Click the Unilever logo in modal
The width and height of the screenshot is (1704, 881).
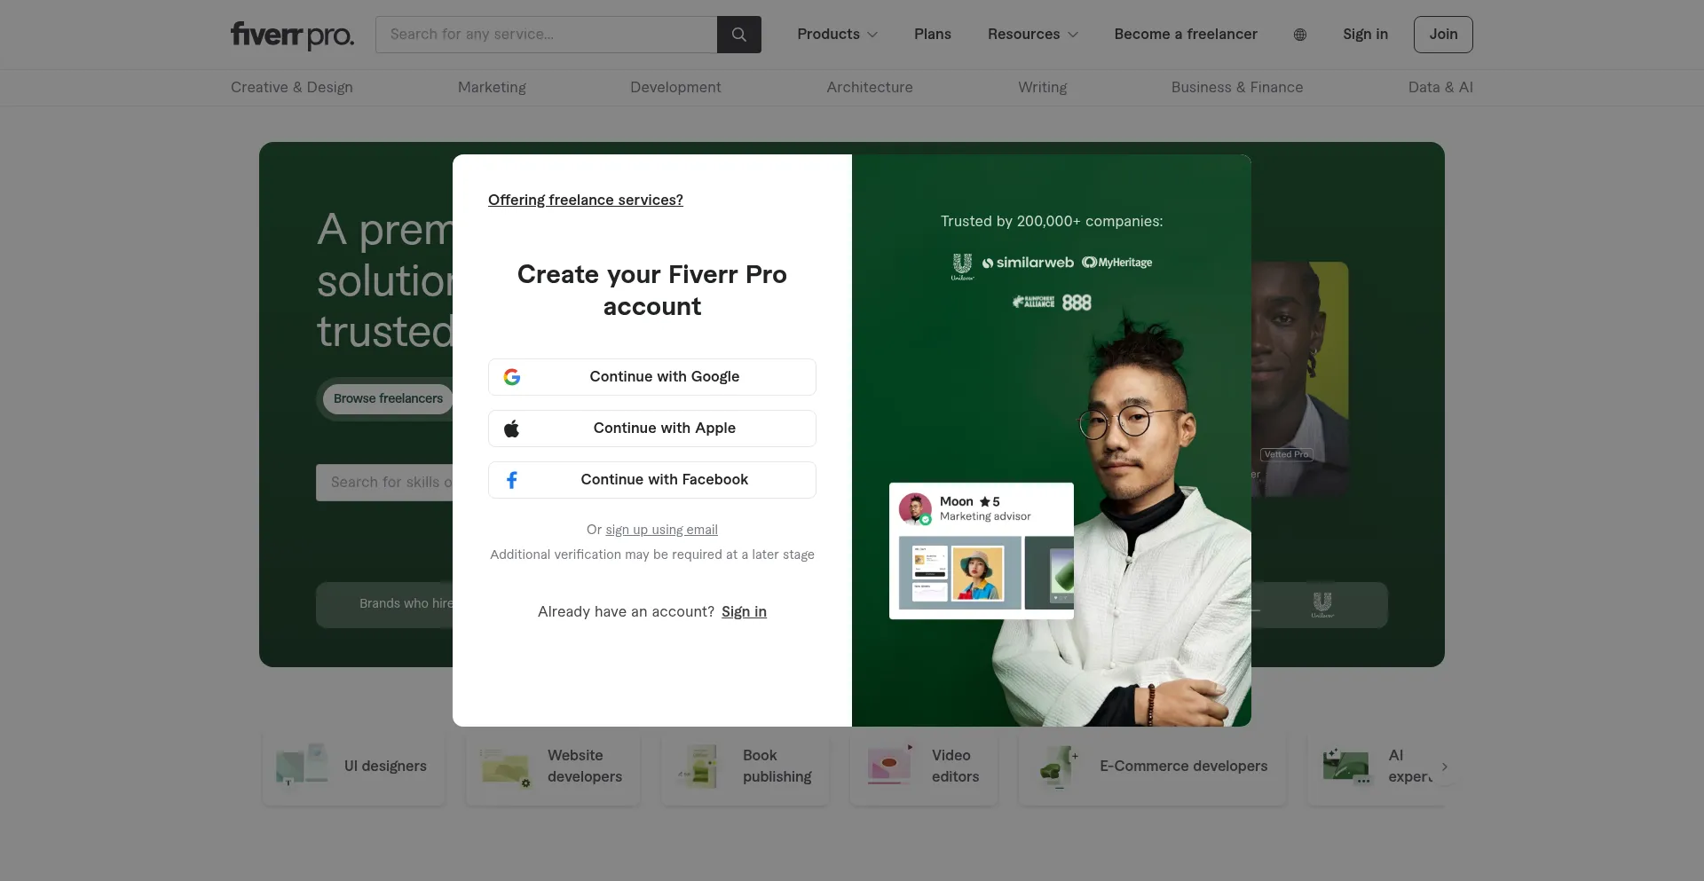point(962,266)
